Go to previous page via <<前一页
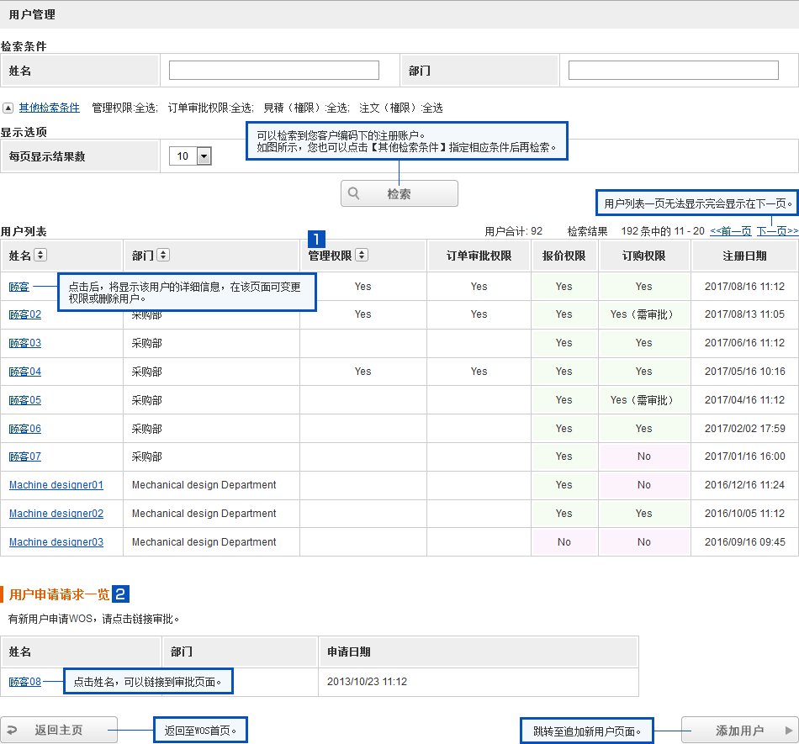The height and width of the screenshot is (744, 799). [731, 231]
